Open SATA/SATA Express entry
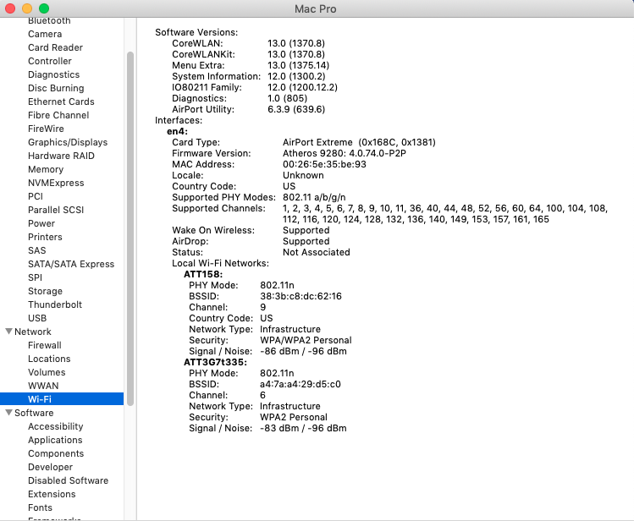 tap(71, 264)
